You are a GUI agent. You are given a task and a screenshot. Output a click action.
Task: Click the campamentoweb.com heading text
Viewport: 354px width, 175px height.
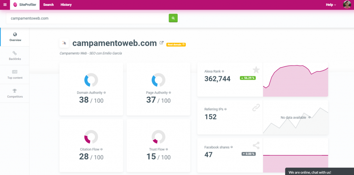tap(114, 43)
